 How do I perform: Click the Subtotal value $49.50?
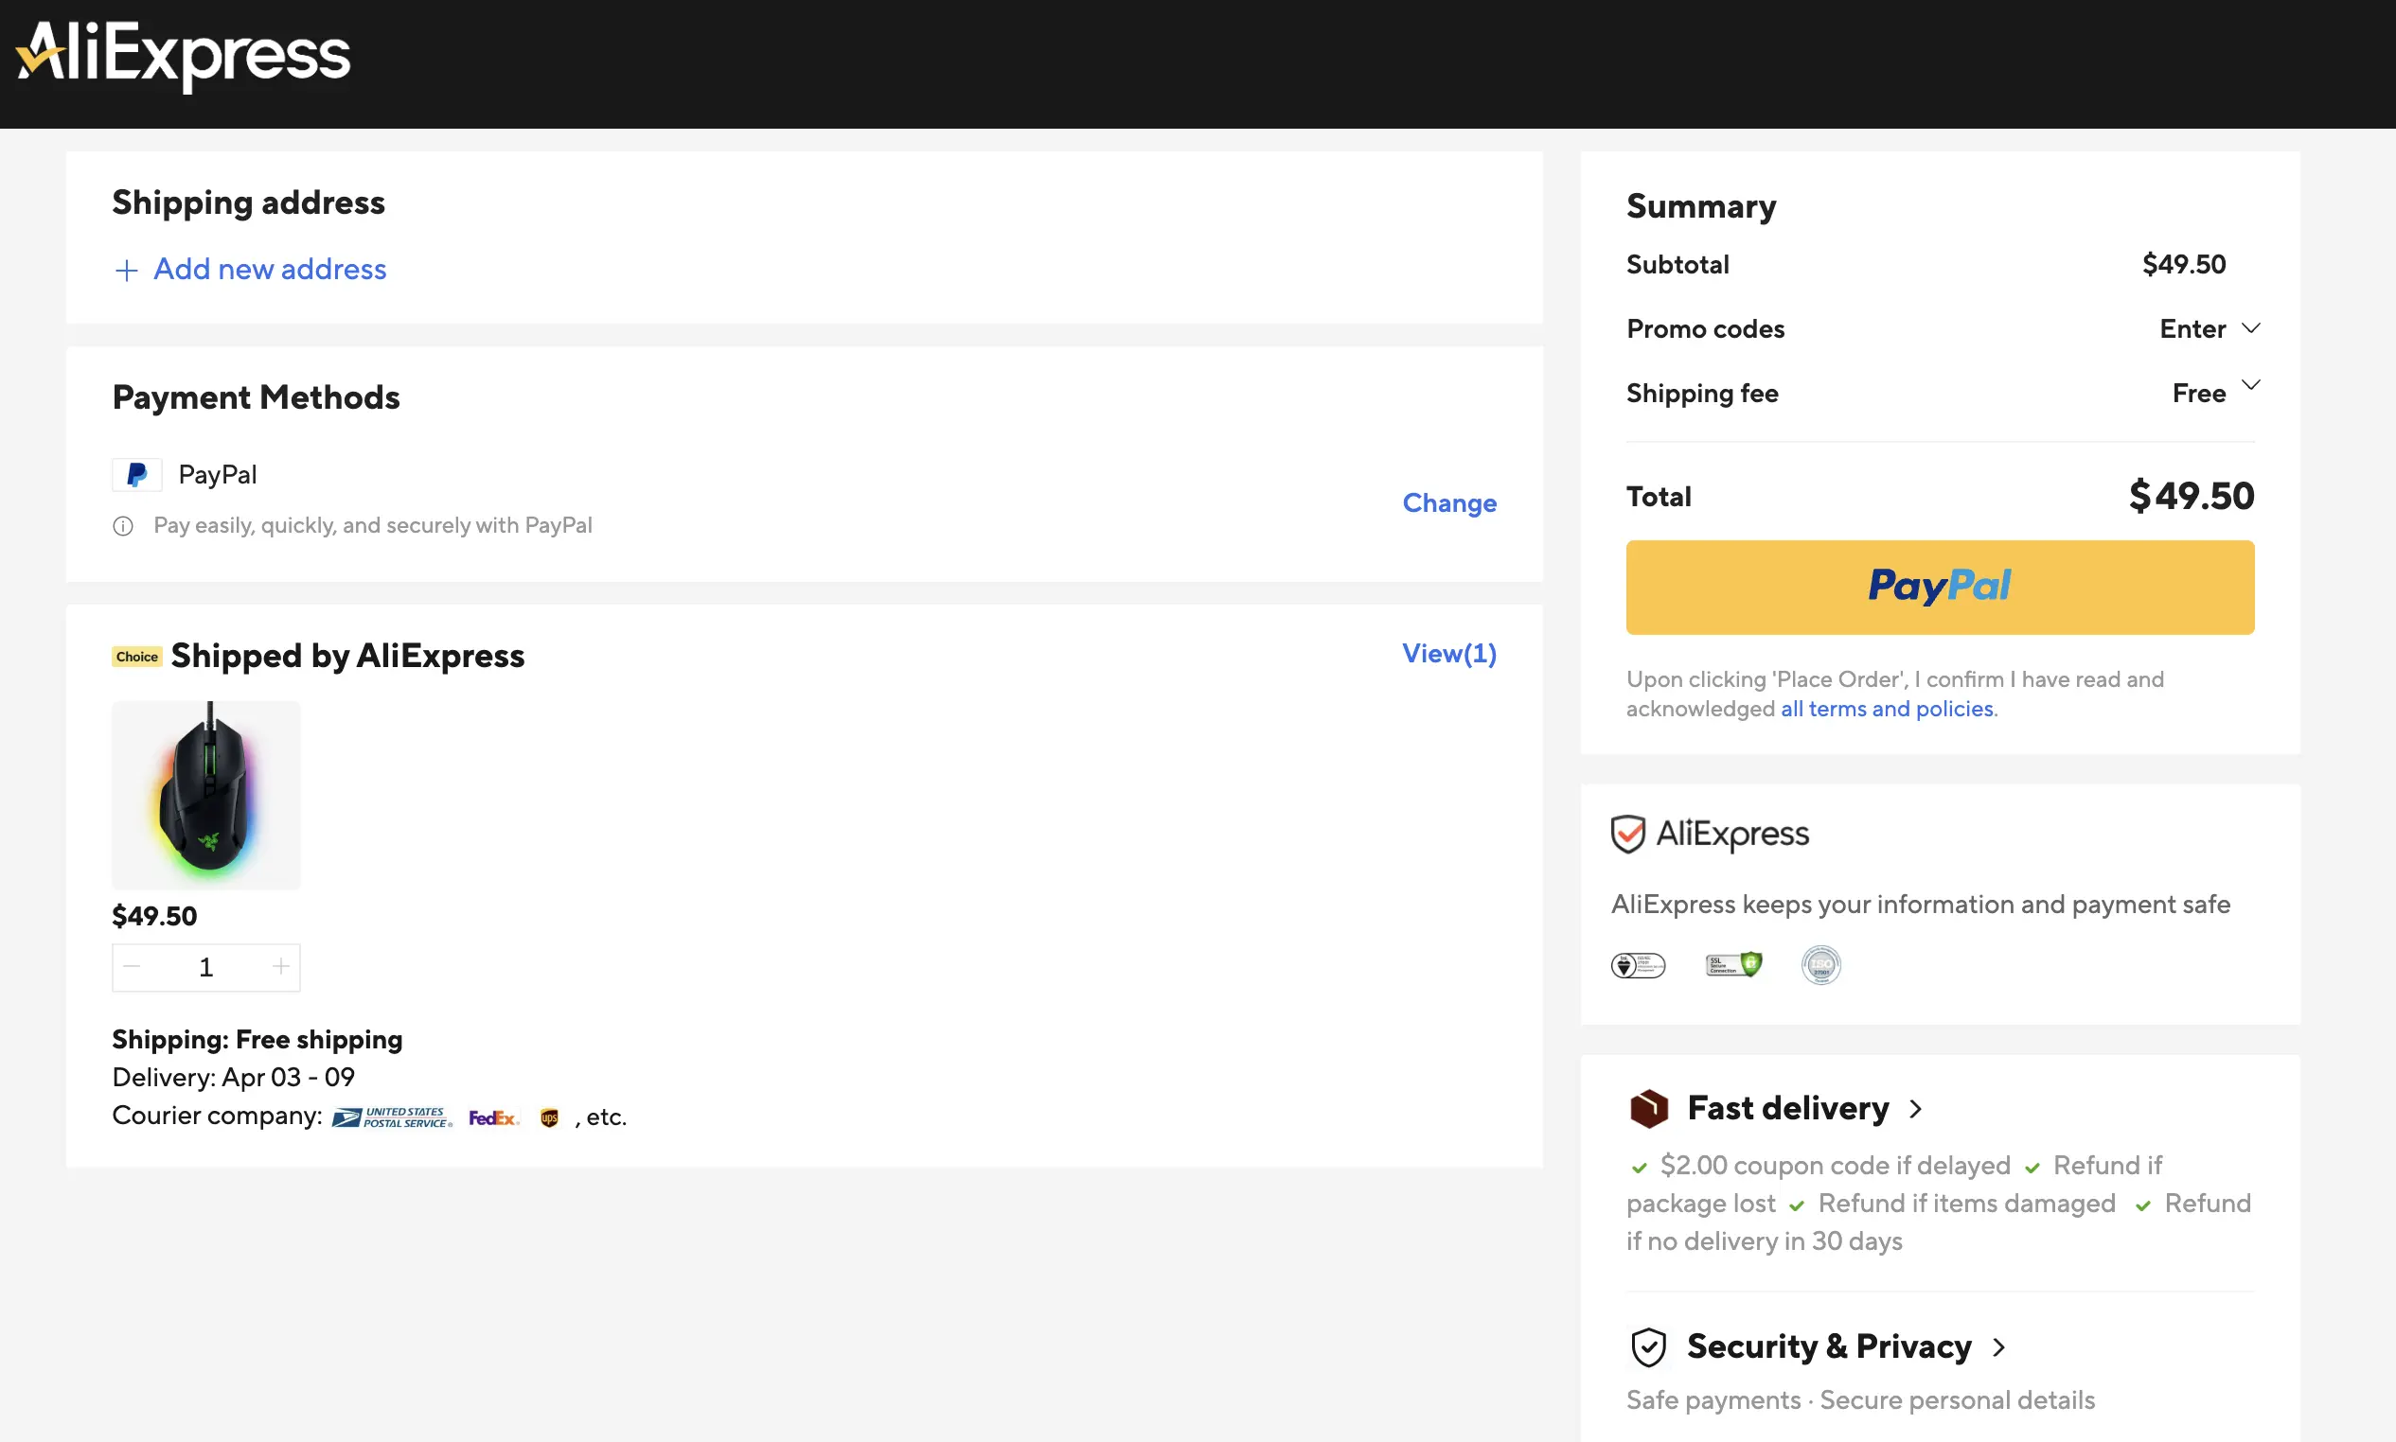[x=2183, y=264]
